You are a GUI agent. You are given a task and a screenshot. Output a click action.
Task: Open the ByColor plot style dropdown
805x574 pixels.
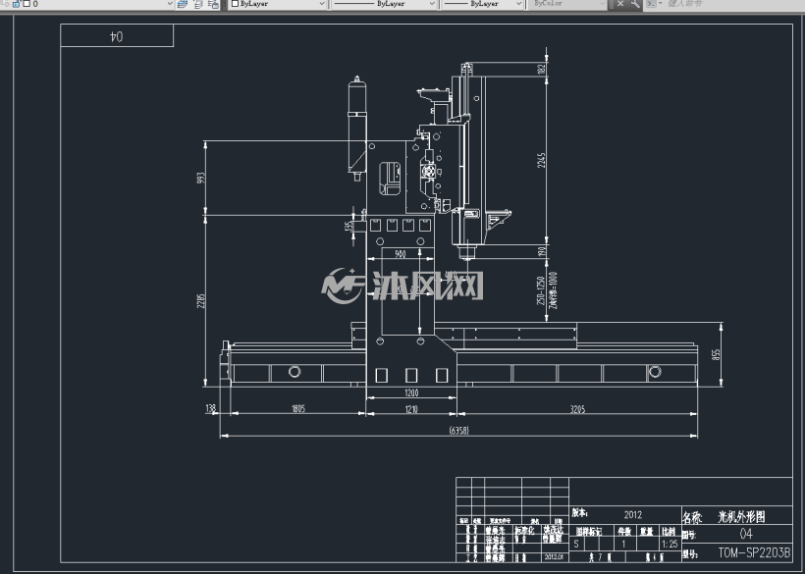pos(567,4)
